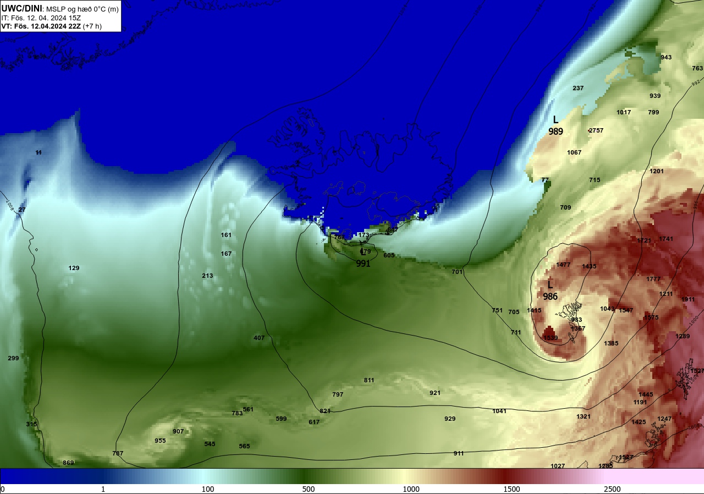Click the 1201 height value
This screenshot has width=704, height=494.
coord(657,171)
